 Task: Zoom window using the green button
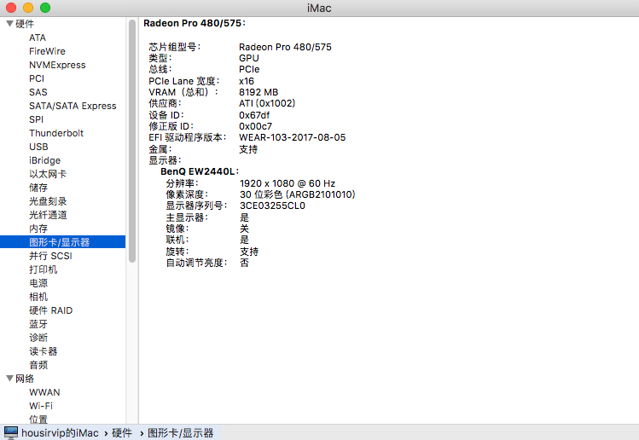(x=45, y=8)
